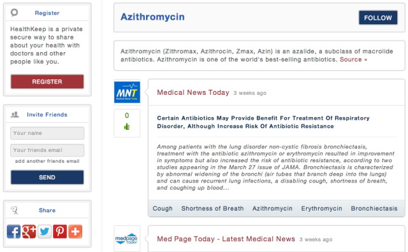The image size is (408, 252).
Task: Open the MNT source logo
Action: pos(127,92)
